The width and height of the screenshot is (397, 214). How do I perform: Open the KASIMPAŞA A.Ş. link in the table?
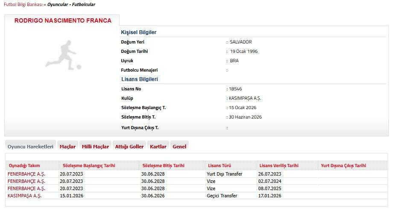click(x=25, y=196)
